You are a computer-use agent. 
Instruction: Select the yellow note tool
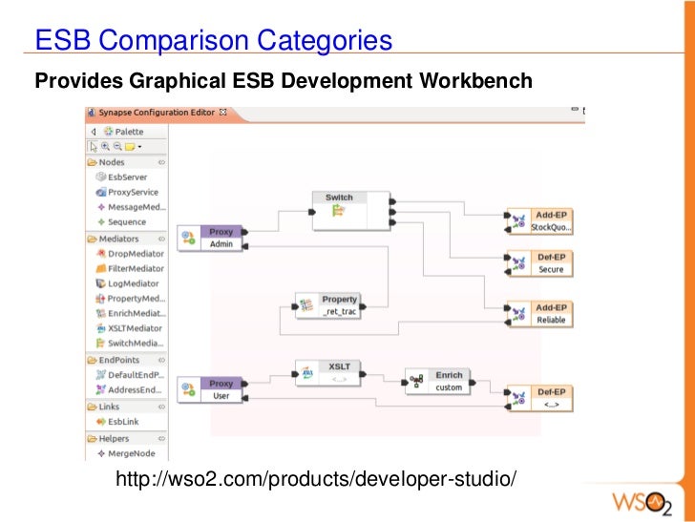(x=130, y=147)
